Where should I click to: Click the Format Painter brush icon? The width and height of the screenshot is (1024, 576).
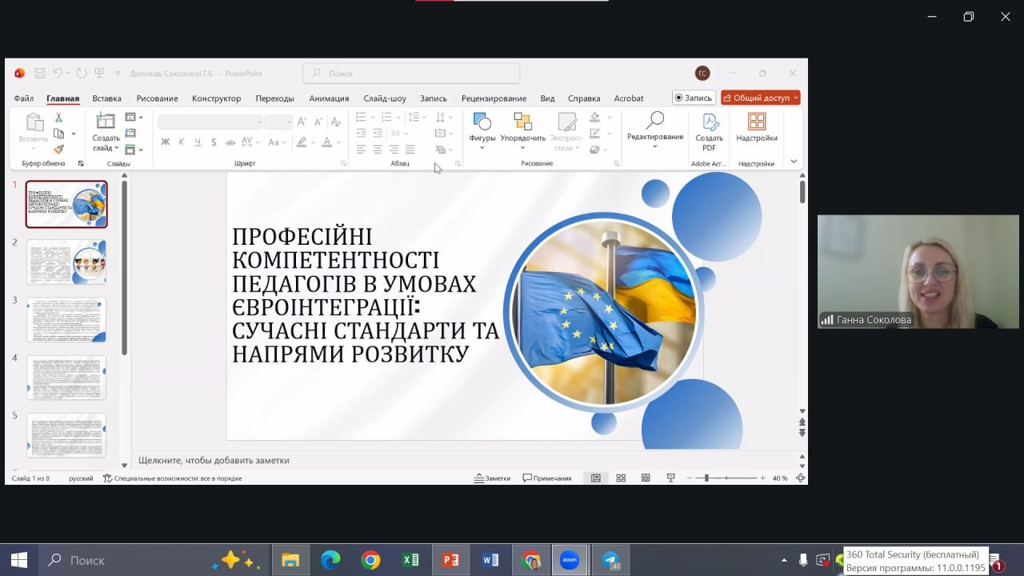pos(58,150)
